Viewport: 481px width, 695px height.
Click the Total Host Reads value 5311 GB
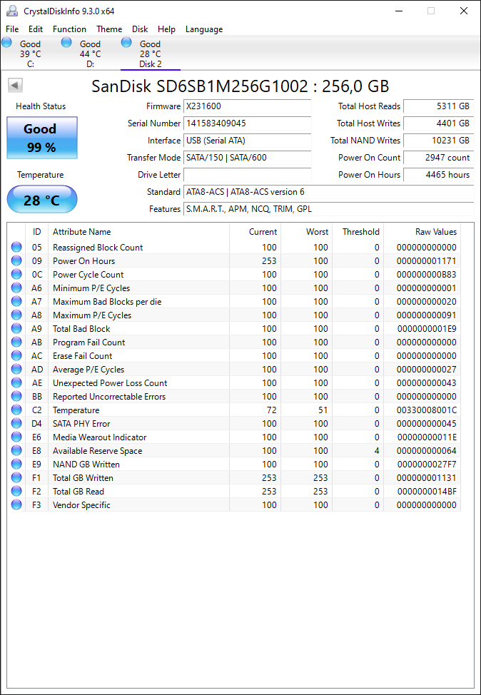(x=438, y=106)
